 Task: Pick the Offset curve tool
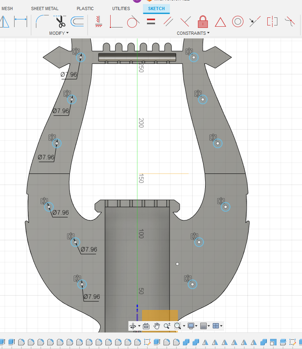(78, 21)
